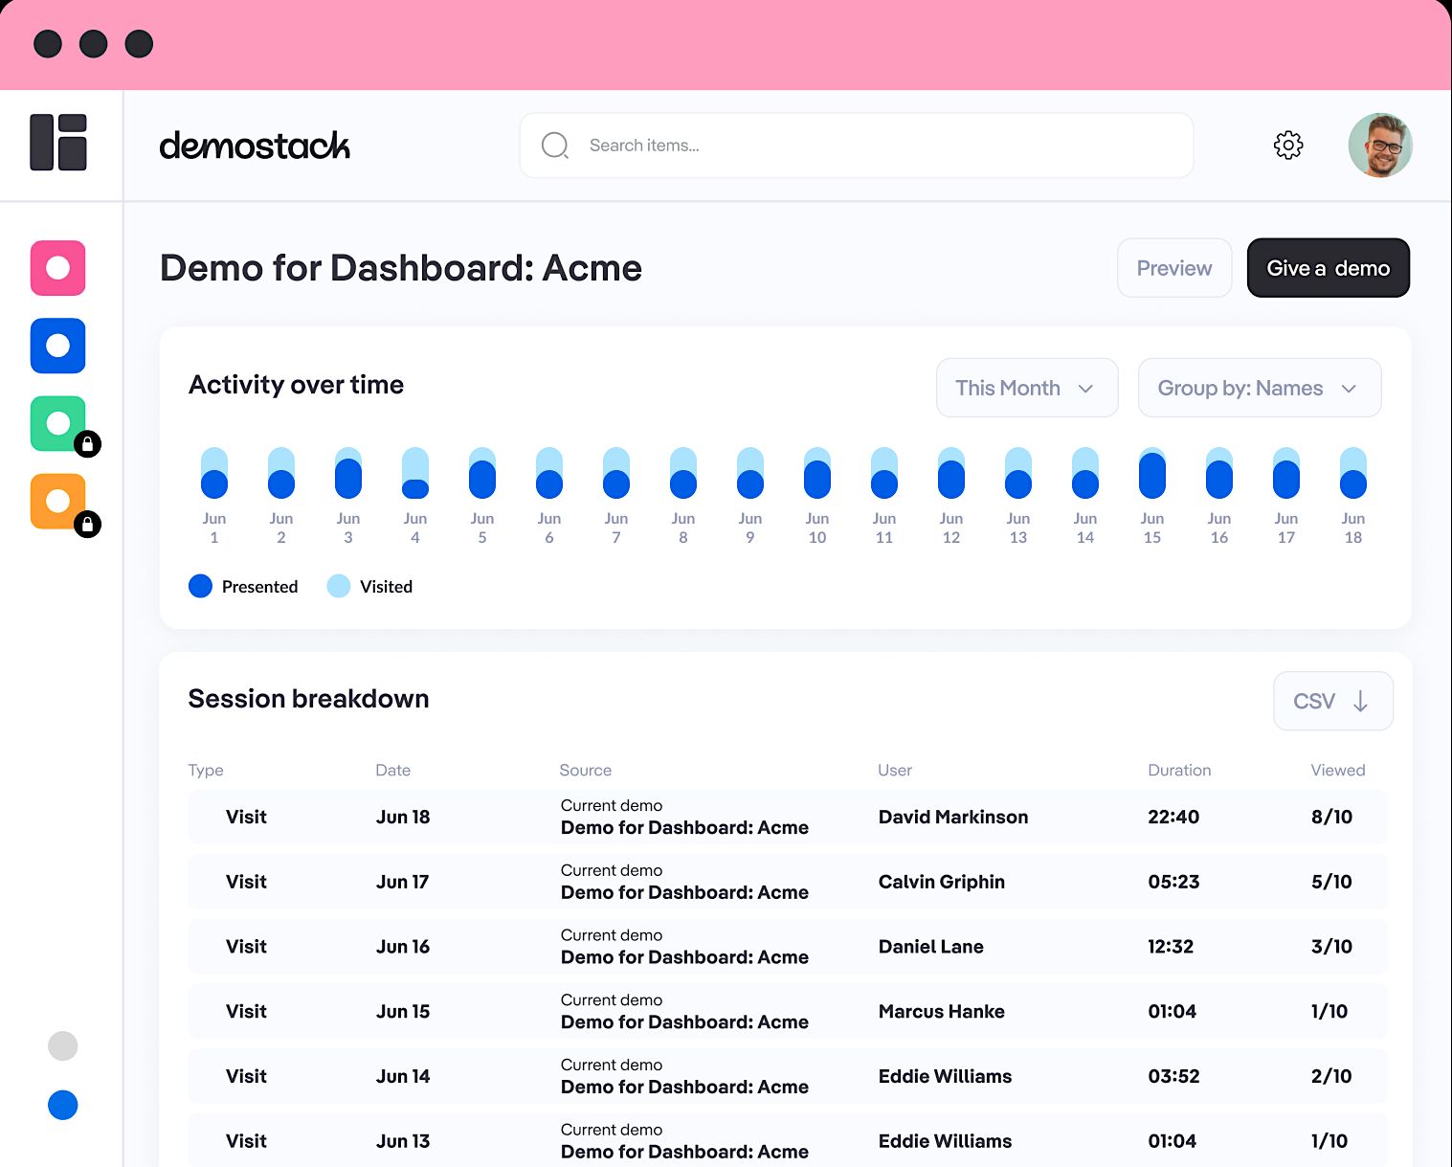The width and height of the screenshot is (1452, 1167).
Task: Click the CSV download arrow icon
Action: [x=1360, y=701]
